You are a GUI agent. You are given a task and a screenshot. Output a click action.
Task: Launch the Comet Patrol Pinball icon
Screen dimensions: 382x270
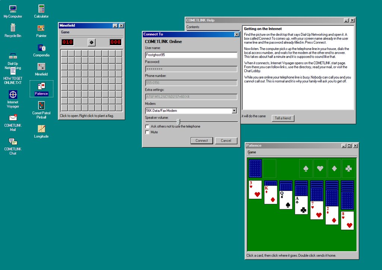41,110
